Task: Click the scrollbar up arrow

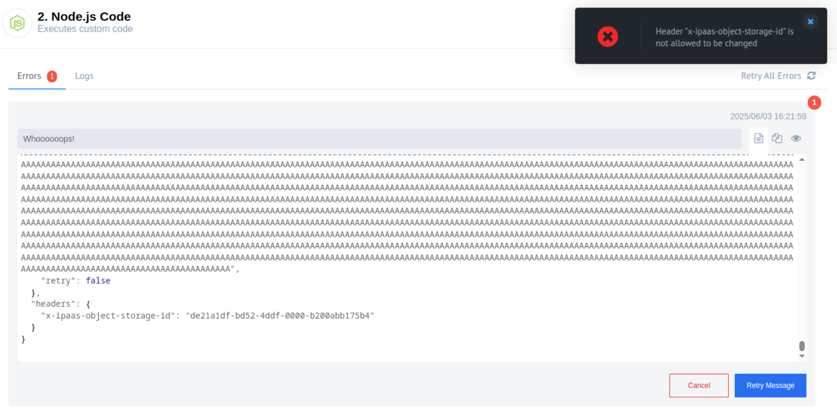Action: point(802,160)
